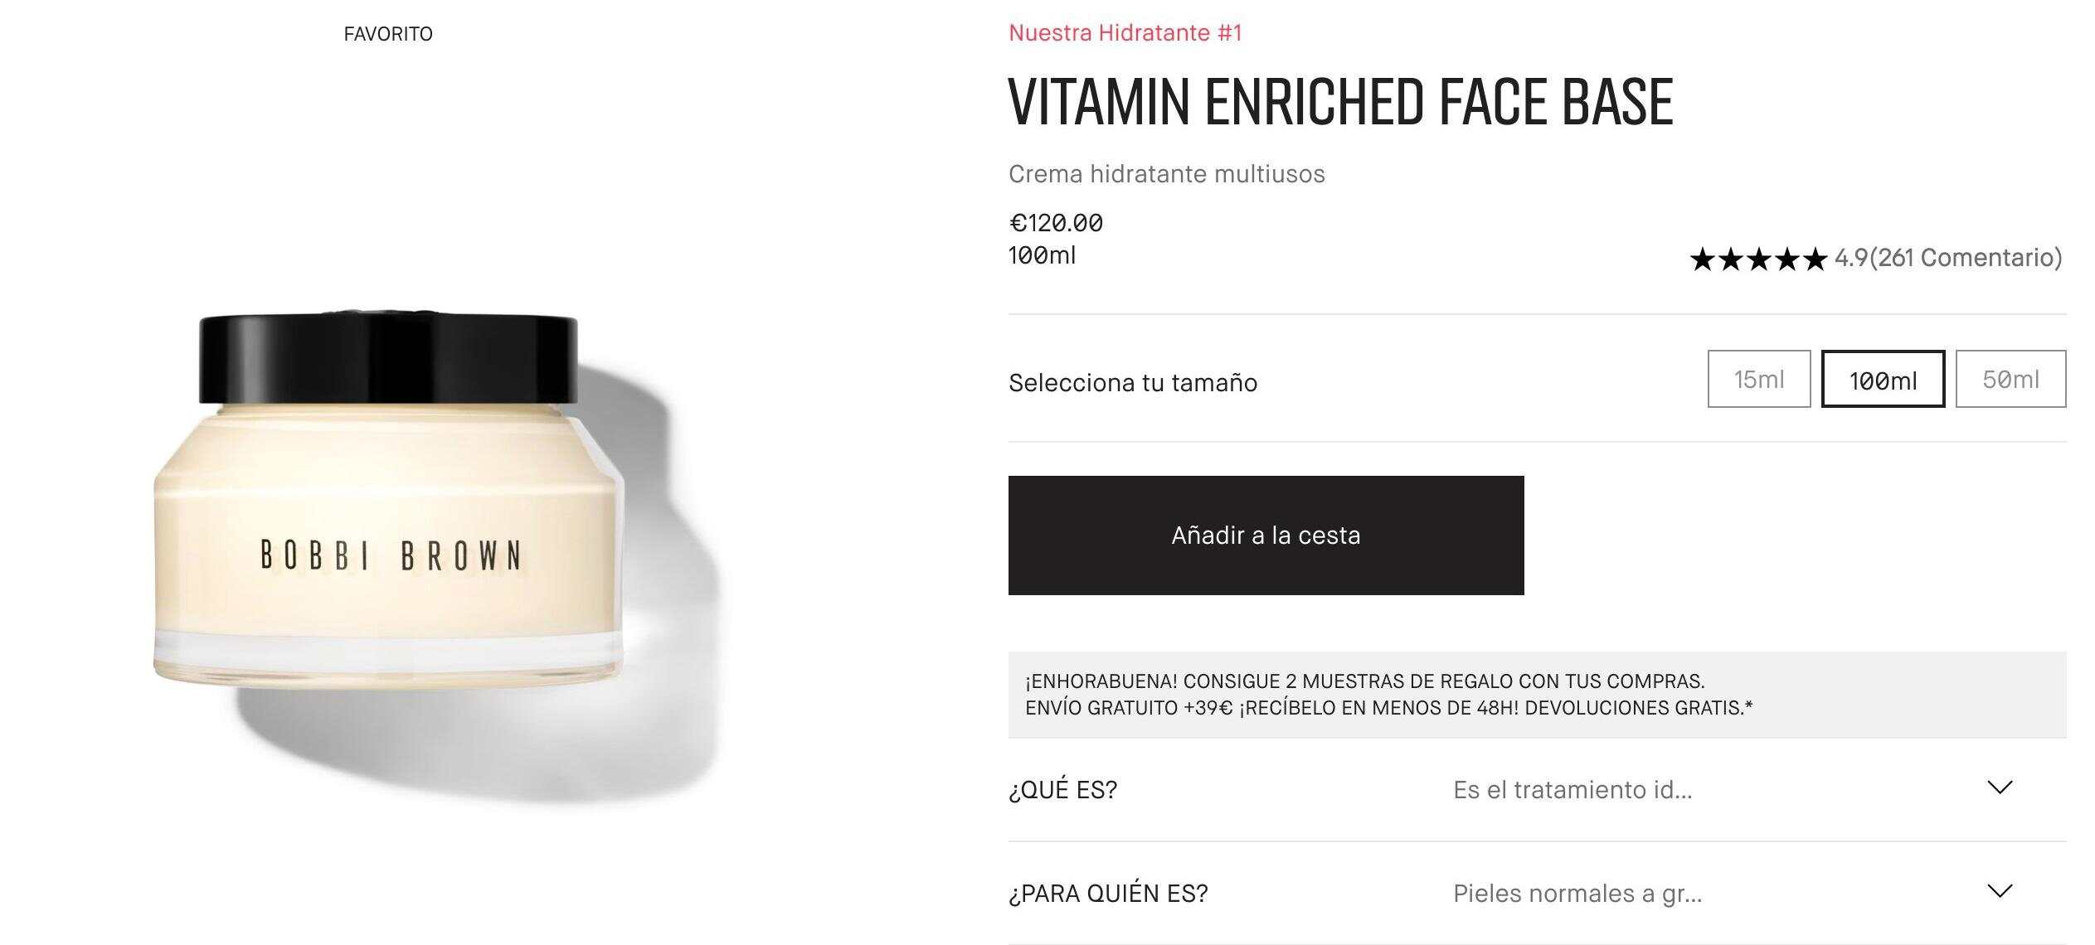
Task: Click the €120.00 price text
Action: click(1056, 222)
